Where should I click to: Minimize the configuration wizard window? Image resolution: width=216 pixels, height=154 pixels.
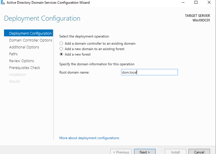coord(183,3)
